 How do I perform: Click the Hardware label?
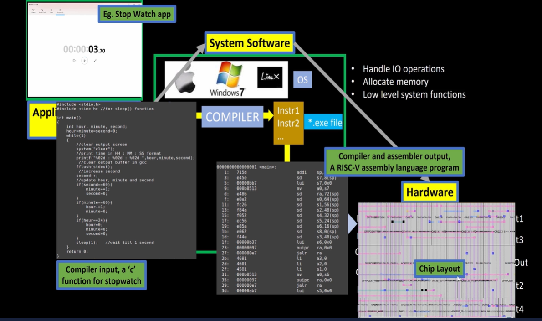click(x=430, y=192)
